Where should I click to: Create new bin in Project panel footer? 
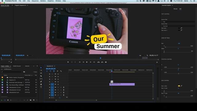[x=30, y=100]
